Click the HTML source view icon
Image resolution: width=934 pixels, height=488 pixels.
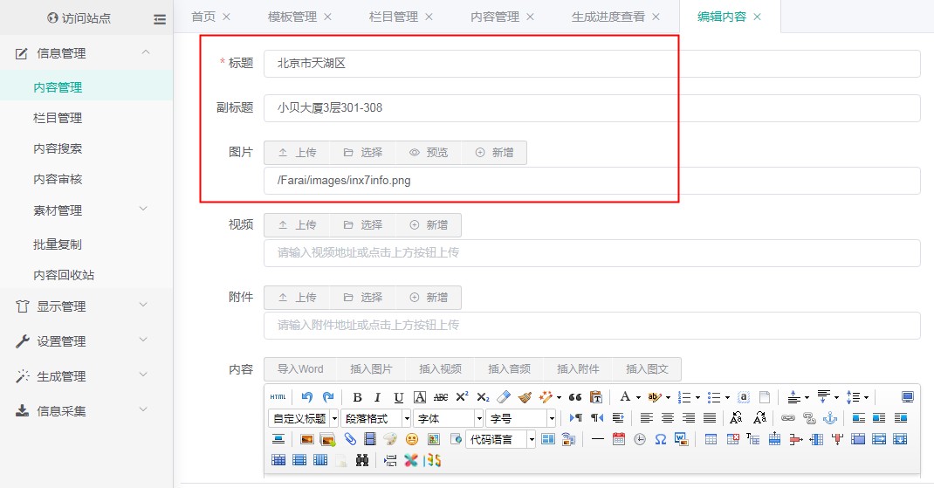(278, 396)
